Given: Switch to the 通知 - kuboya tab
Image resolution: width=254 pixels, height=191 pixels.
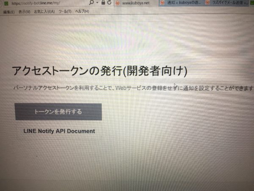Looking at the screenshot, I should coord(182,3).
